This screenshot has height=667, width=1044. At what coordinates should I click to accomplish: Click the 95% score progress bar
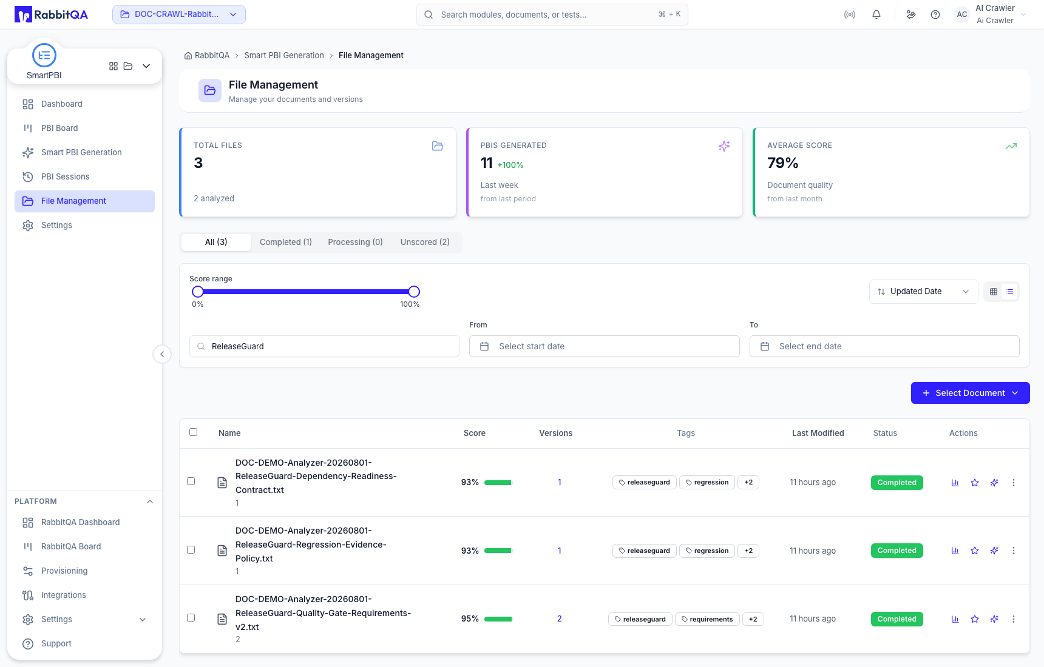(x=499, y=619)
